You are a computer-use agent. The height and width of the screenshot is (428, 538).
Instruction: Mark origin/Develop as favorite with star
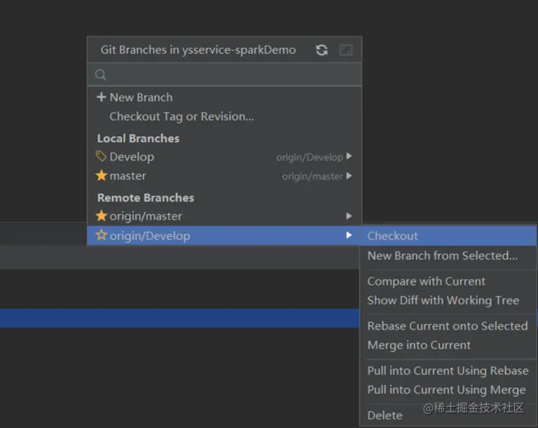tap(101, 235)
